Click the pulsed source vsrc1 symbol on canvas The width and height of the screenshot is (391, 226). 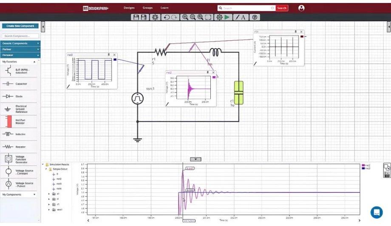tap(137, 98)
